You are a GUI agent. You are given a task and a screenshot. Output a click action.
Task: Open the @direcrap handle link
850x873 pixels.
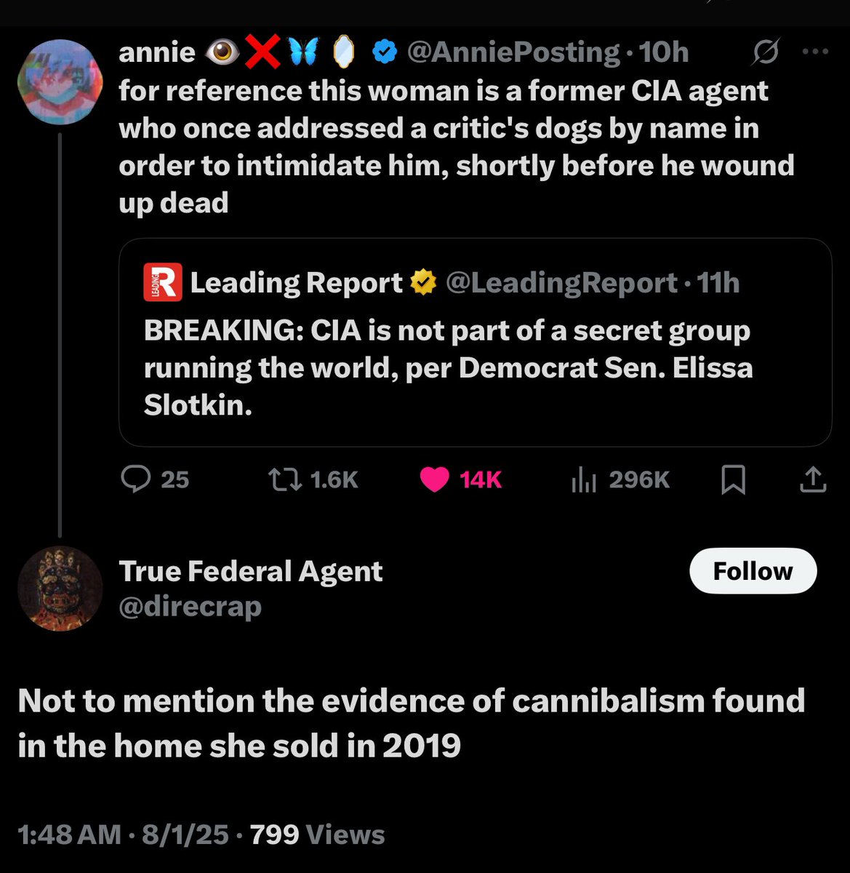[190, 606]
